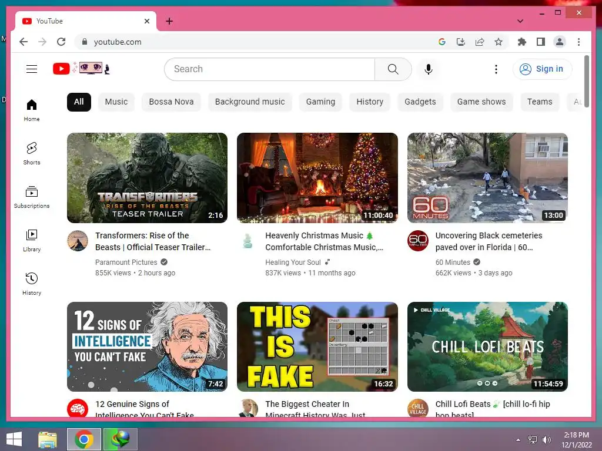Image resolution: width=602 pixels, height=451 pixels.
Task: Select the Gaming filter chip
Action: coord(320,102)
